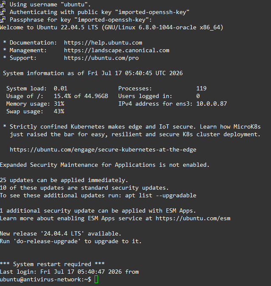
Task: Click the ubuntu@antivirus-network prompt text
Action: tap(45, 280)
